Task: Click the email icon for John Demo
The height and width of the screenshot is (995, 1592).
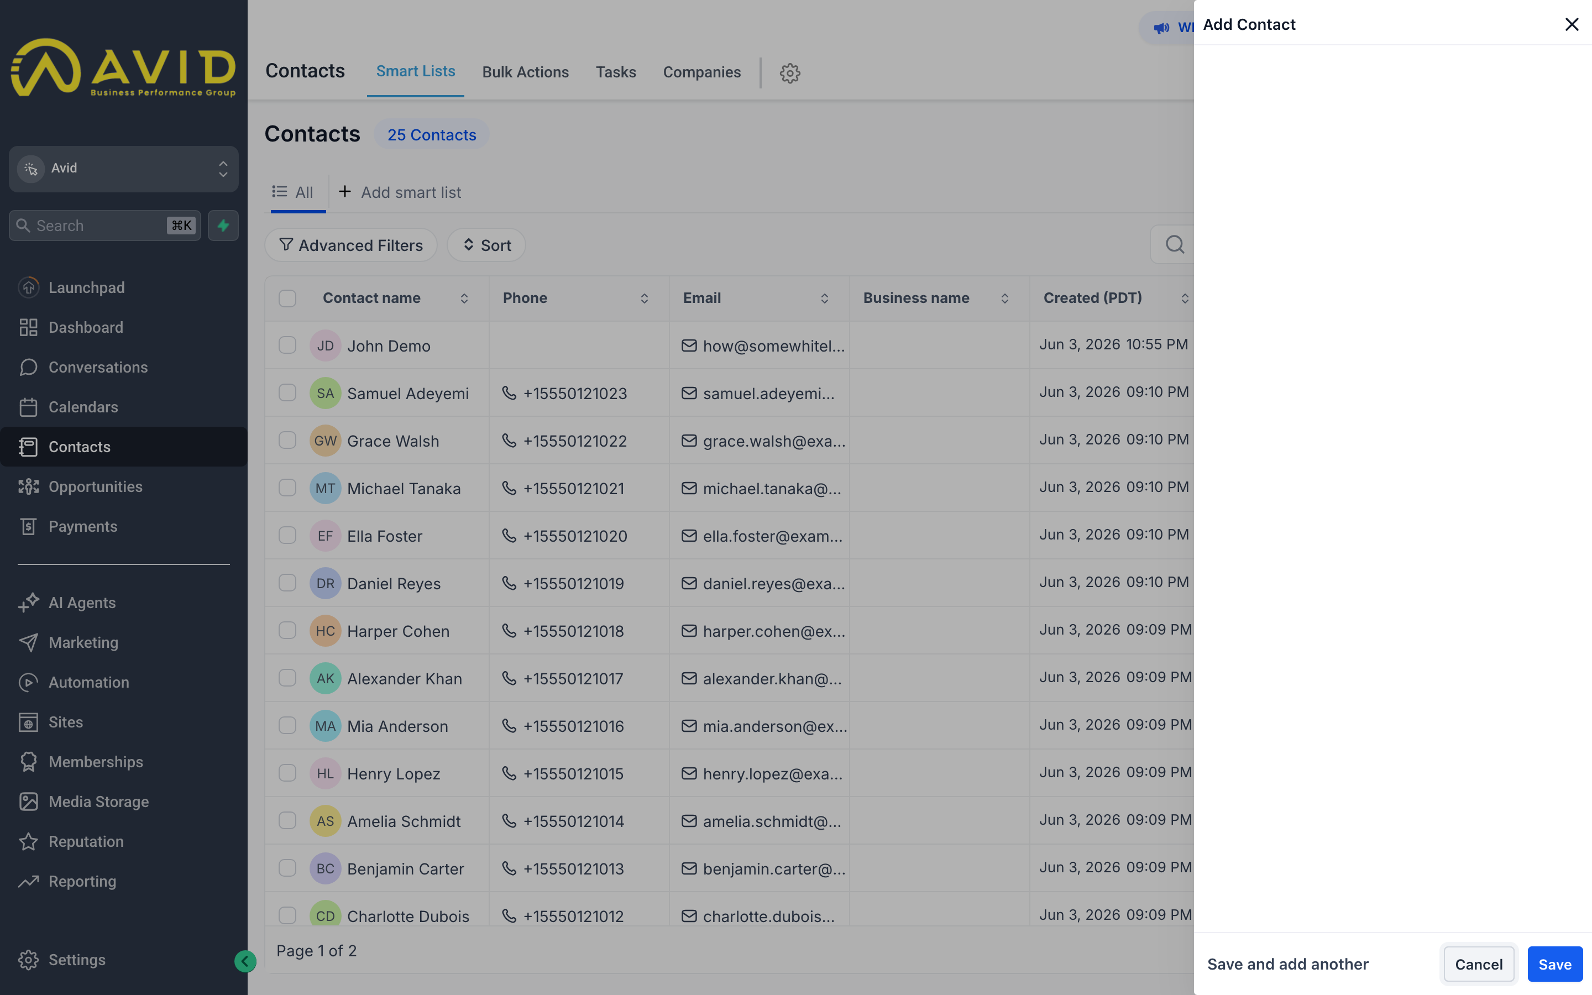Action: pos(689,345)
